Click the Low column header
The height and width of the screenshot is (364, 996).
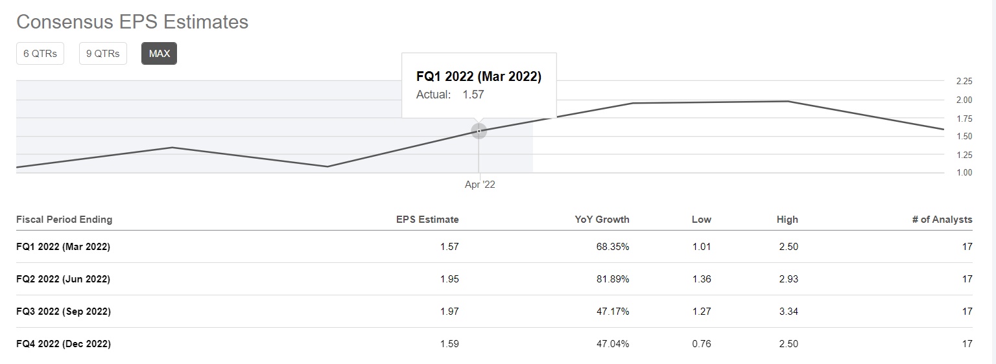tap(701, 220)
